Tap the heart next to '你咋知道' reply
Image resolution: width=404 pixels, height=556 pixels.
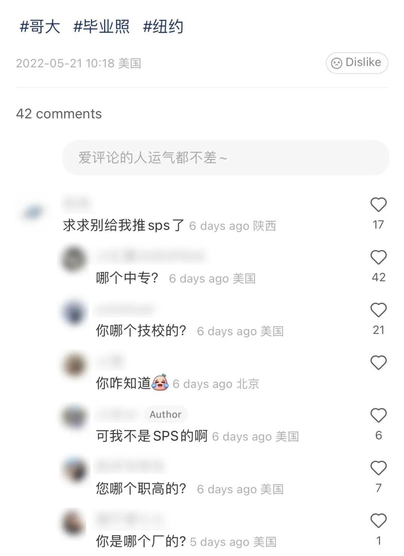click(378, 363)
